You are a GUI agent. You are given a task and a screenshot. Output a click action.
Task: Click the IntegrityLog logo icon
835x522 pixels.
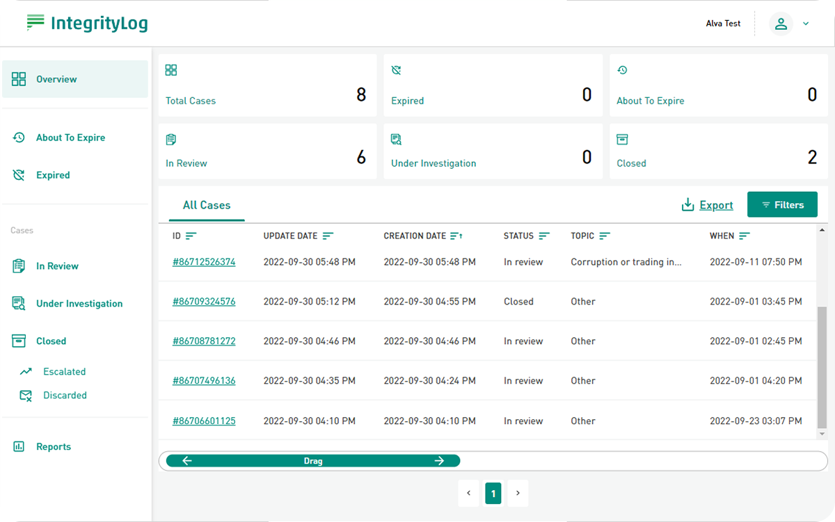click(x=35, y=23)
